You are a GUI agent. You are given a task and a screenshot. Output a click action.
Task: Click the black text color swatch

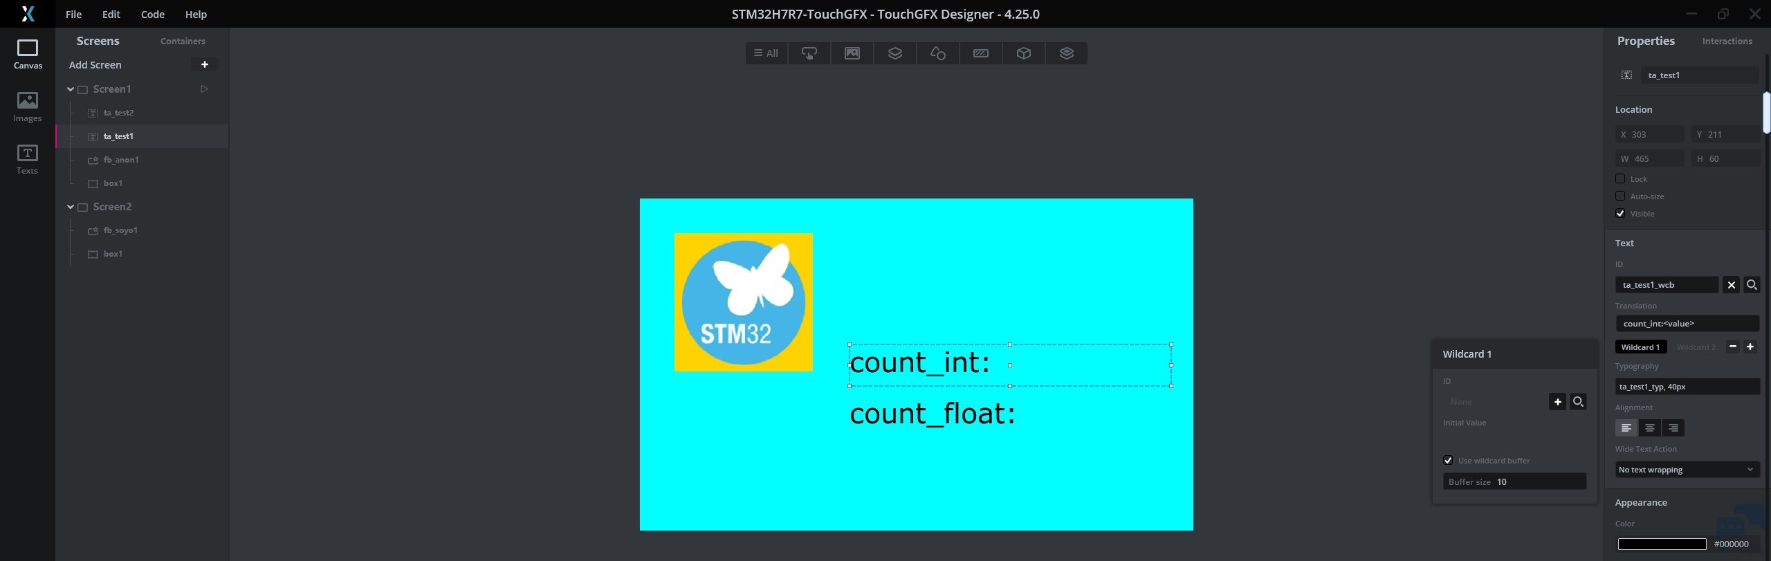[1661, 544]
